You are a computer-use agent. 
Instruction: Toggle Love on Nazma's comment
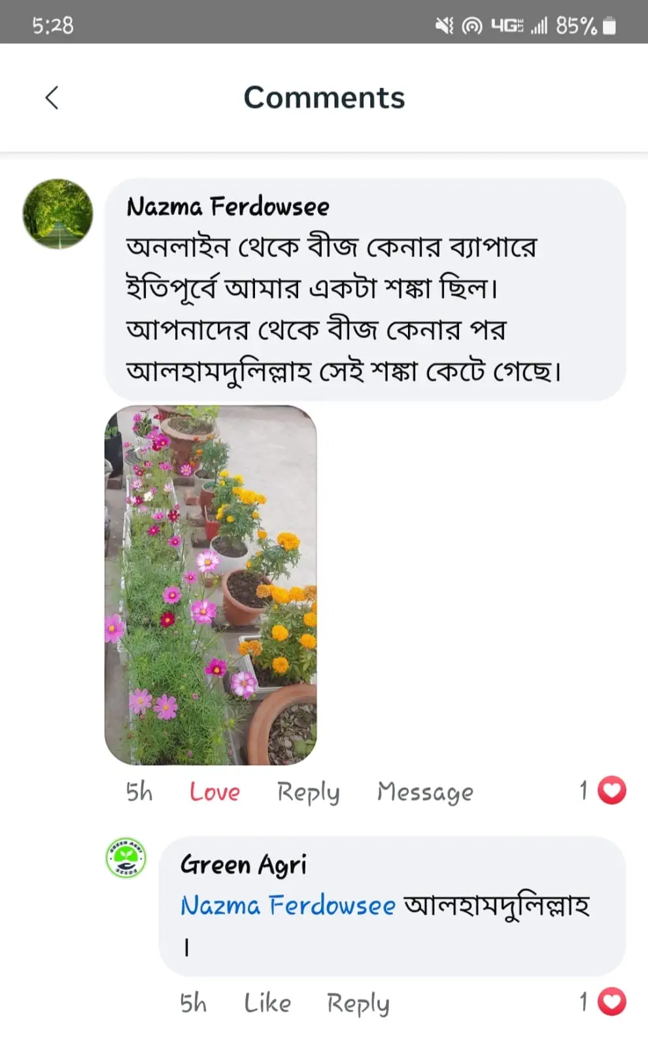[x=214, y=792]
